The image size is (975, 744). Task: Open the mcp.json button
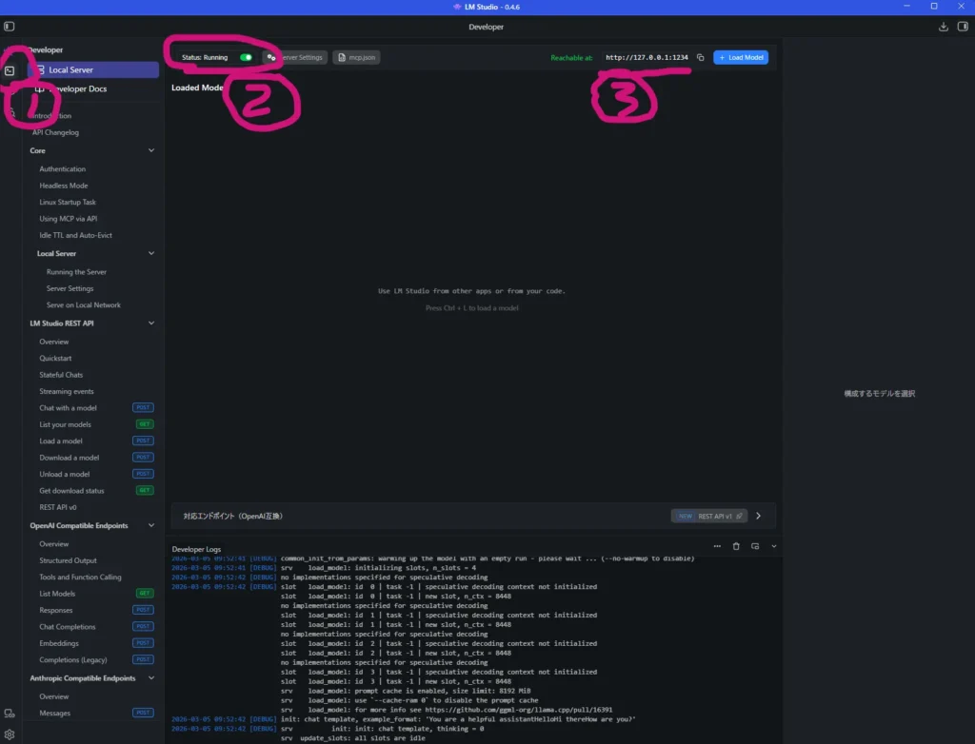[355, 57]
